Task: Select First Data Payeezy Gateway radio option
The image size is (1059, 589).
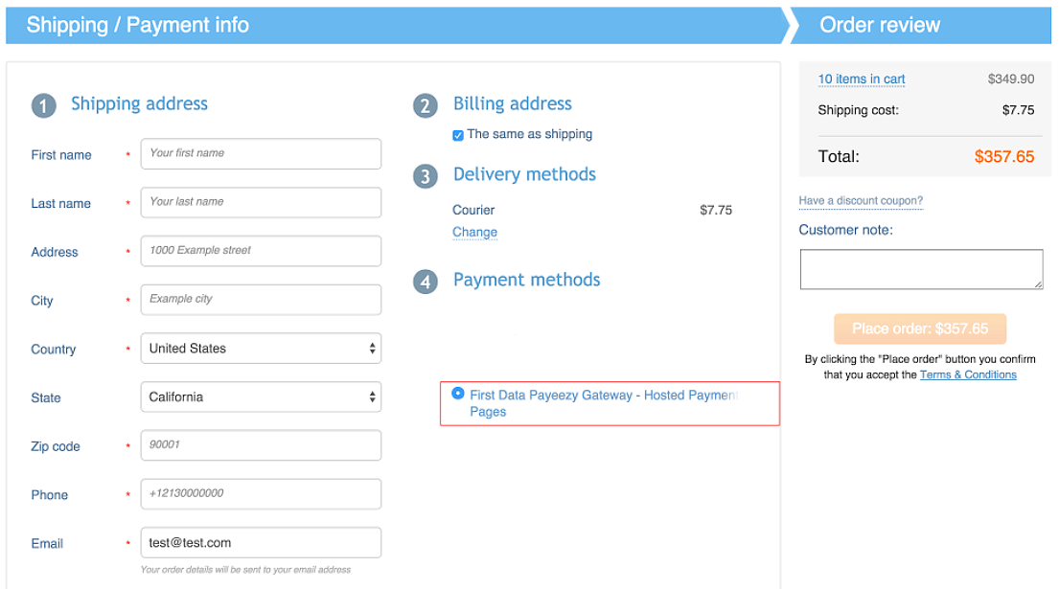Action: (458, 393)
